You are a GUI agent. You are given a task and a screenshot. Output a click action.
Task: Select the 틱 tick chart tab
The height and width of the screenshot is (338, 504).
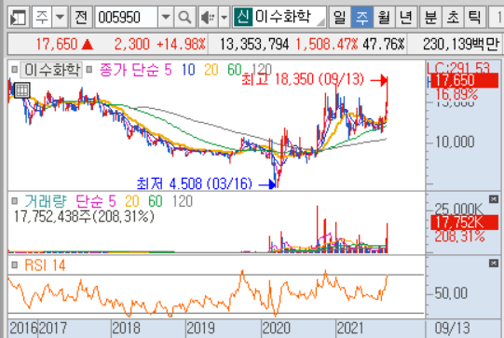click(x=474, y=17)
